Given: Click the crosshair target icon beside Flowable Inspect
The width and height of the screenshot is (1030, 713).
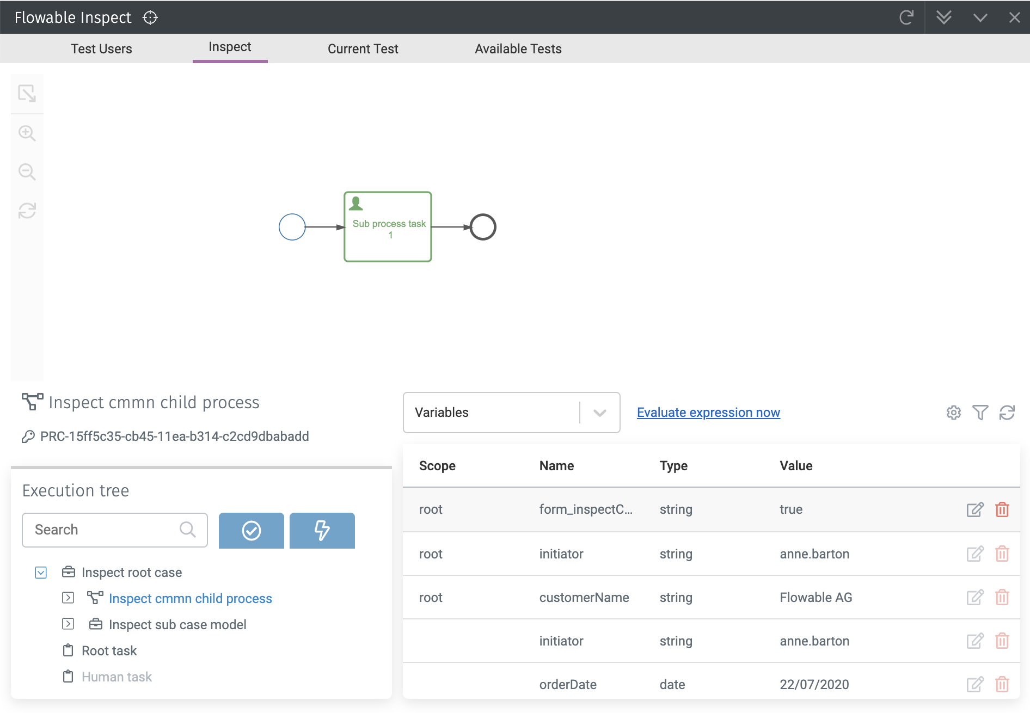Looking at the screenshot, I should [150, 18].
